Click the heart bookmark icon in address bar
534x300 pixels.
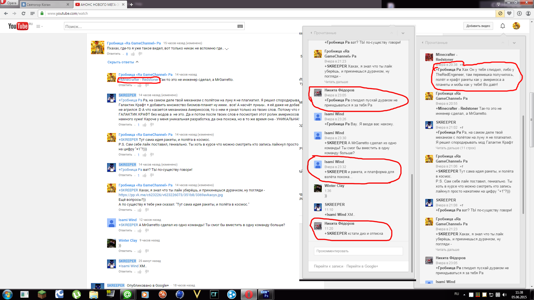[509, 13]
